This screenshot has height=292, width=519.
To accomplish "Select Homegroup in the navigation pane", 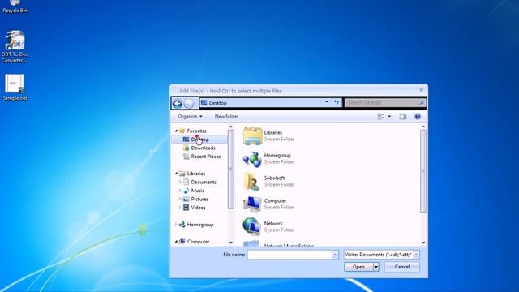I will pyautogui.click(x=200, y=225).
